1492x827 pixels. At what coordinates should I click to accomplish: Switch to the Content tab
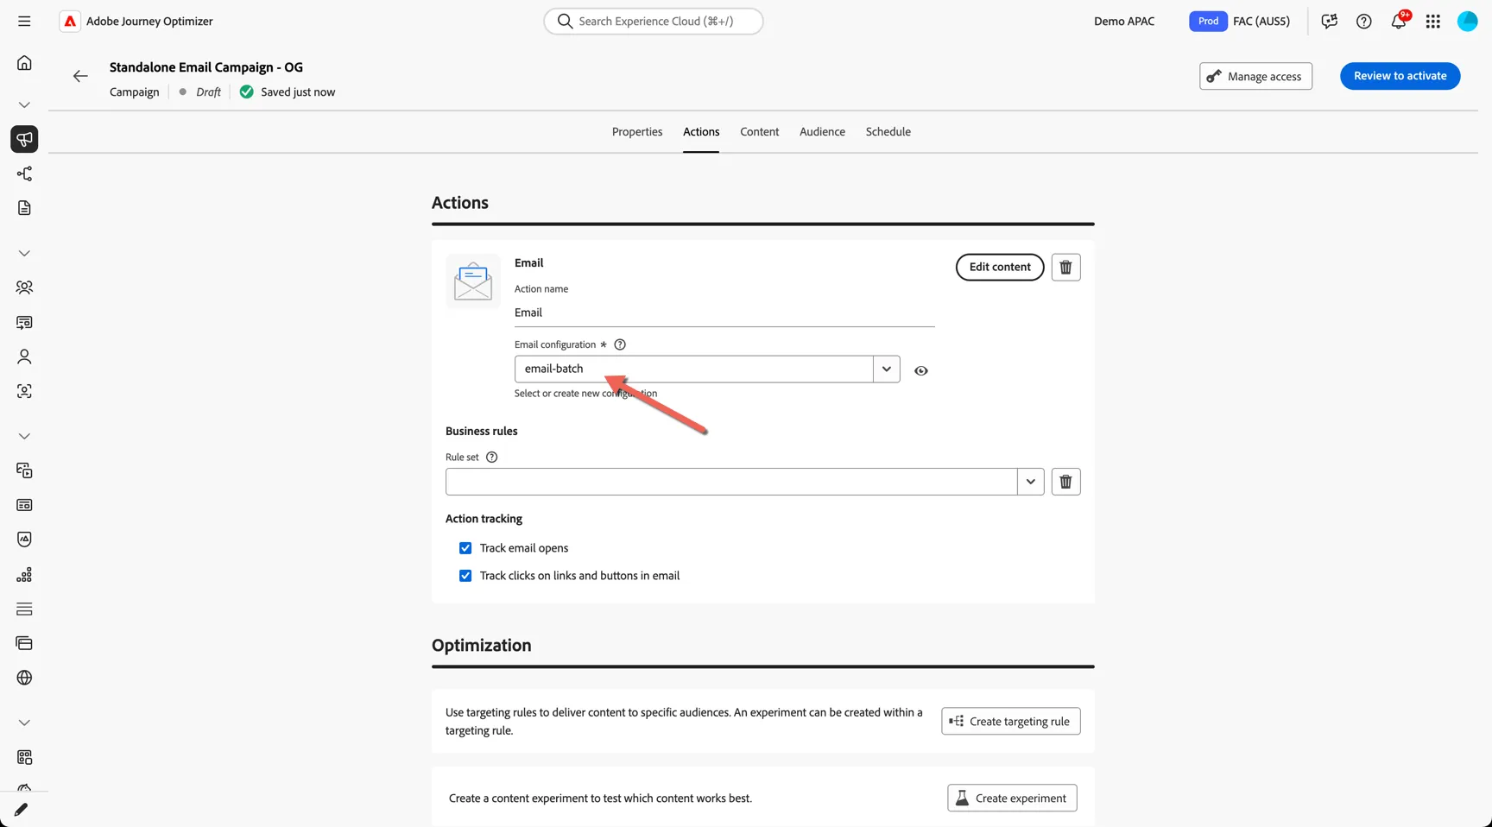759,132
